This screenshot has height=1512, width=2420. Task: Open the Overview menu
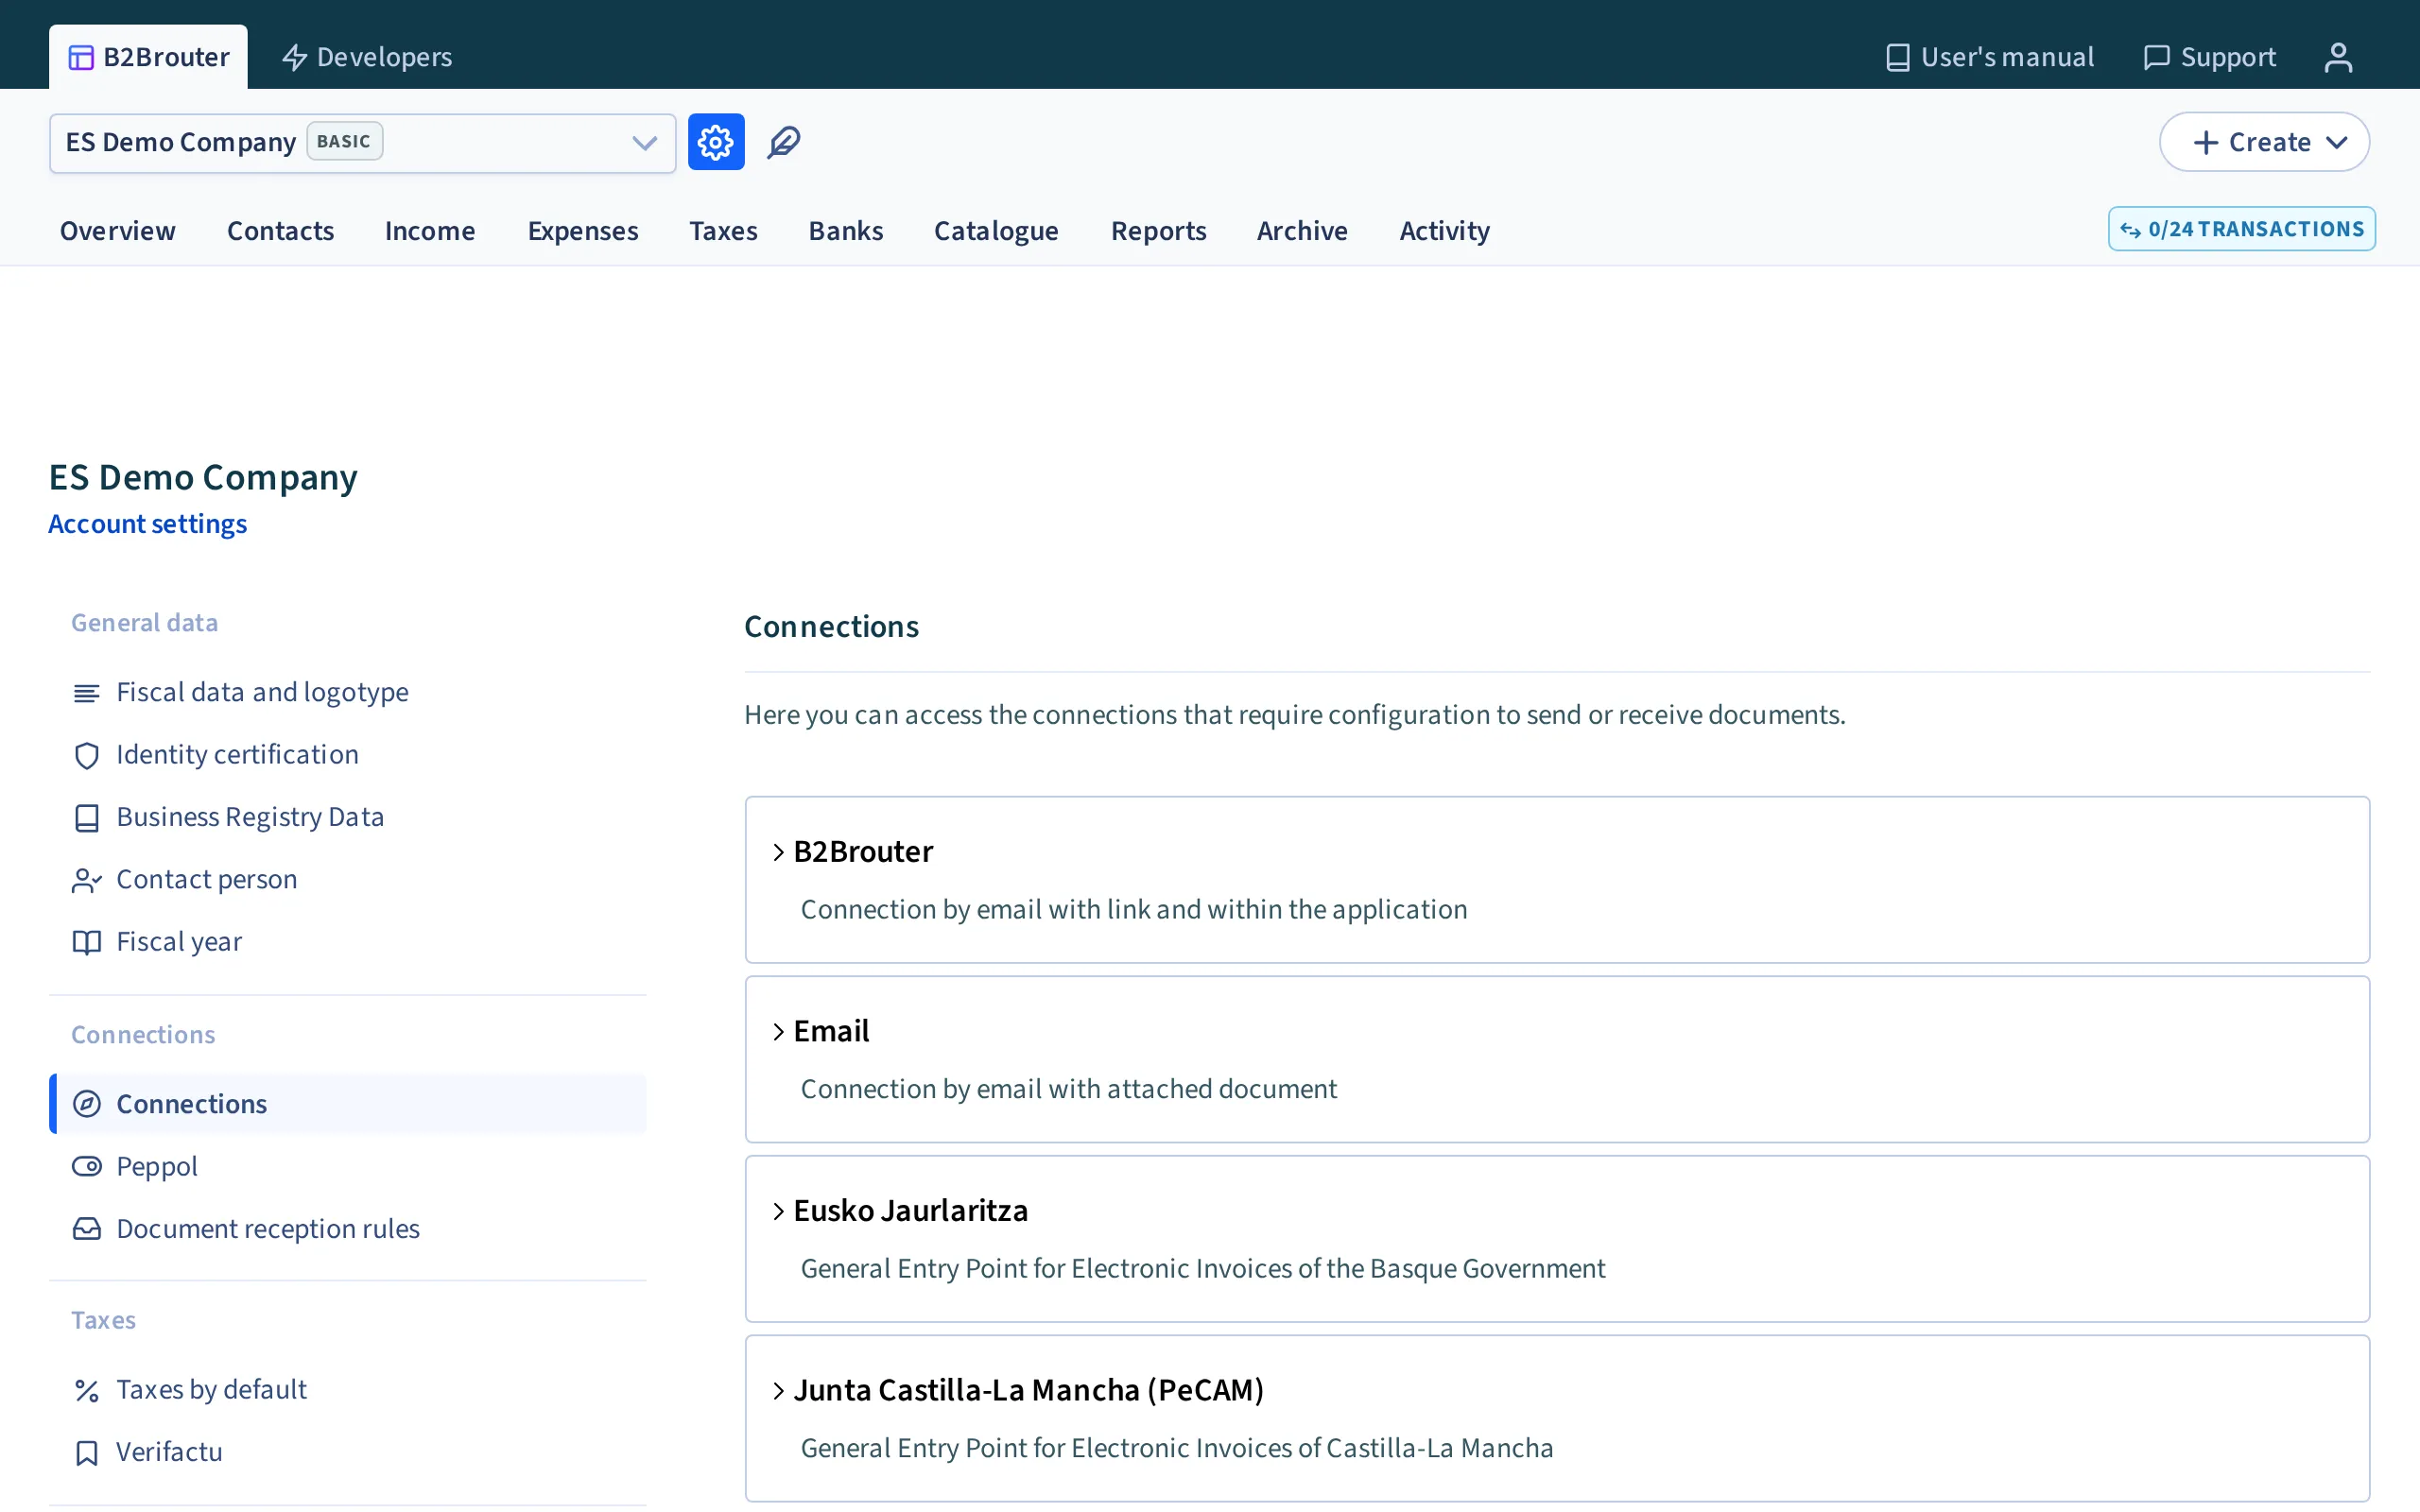(118, 231)
